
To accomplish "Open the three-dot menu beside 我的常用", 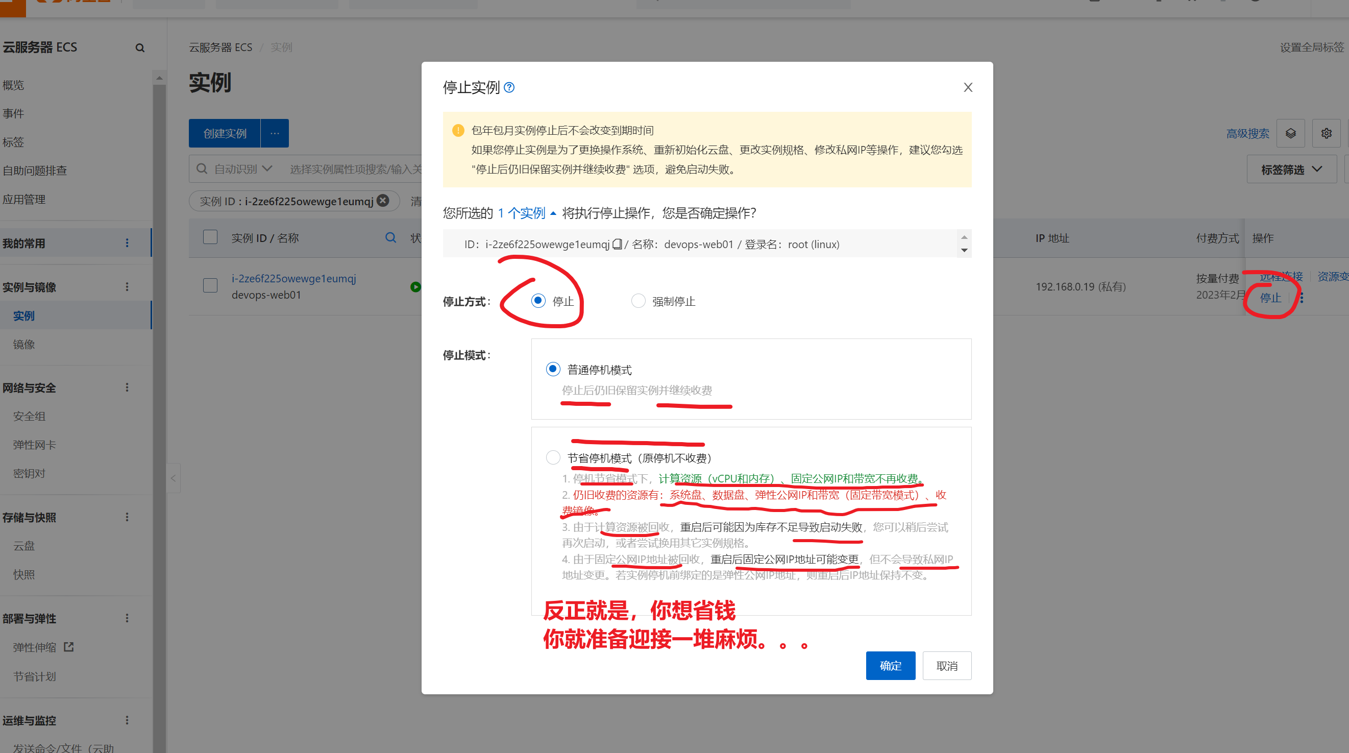I will coord(127,243).
